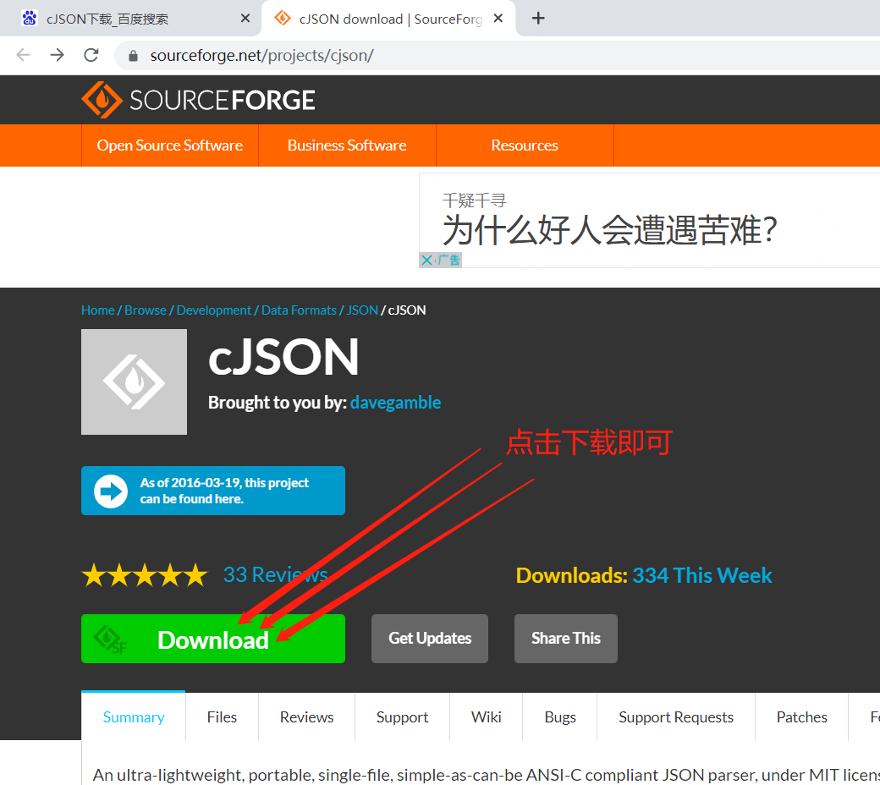880x785 pixels.
Task: Click the Browse breadcrumb link
Action: point(146,310)
